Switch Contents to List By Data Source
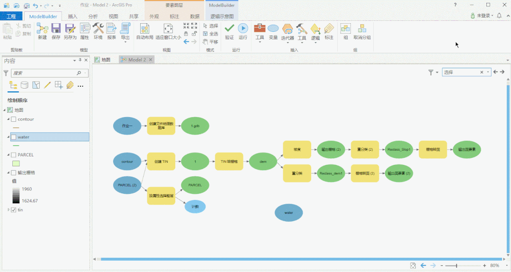The height and width of the screenshot is (272, 511). coord(25,85)
